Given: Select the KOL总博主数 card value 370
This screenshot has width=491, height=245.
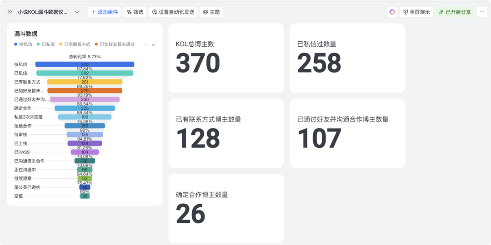Looking at the screenshot, I should (x=198, y=63).
